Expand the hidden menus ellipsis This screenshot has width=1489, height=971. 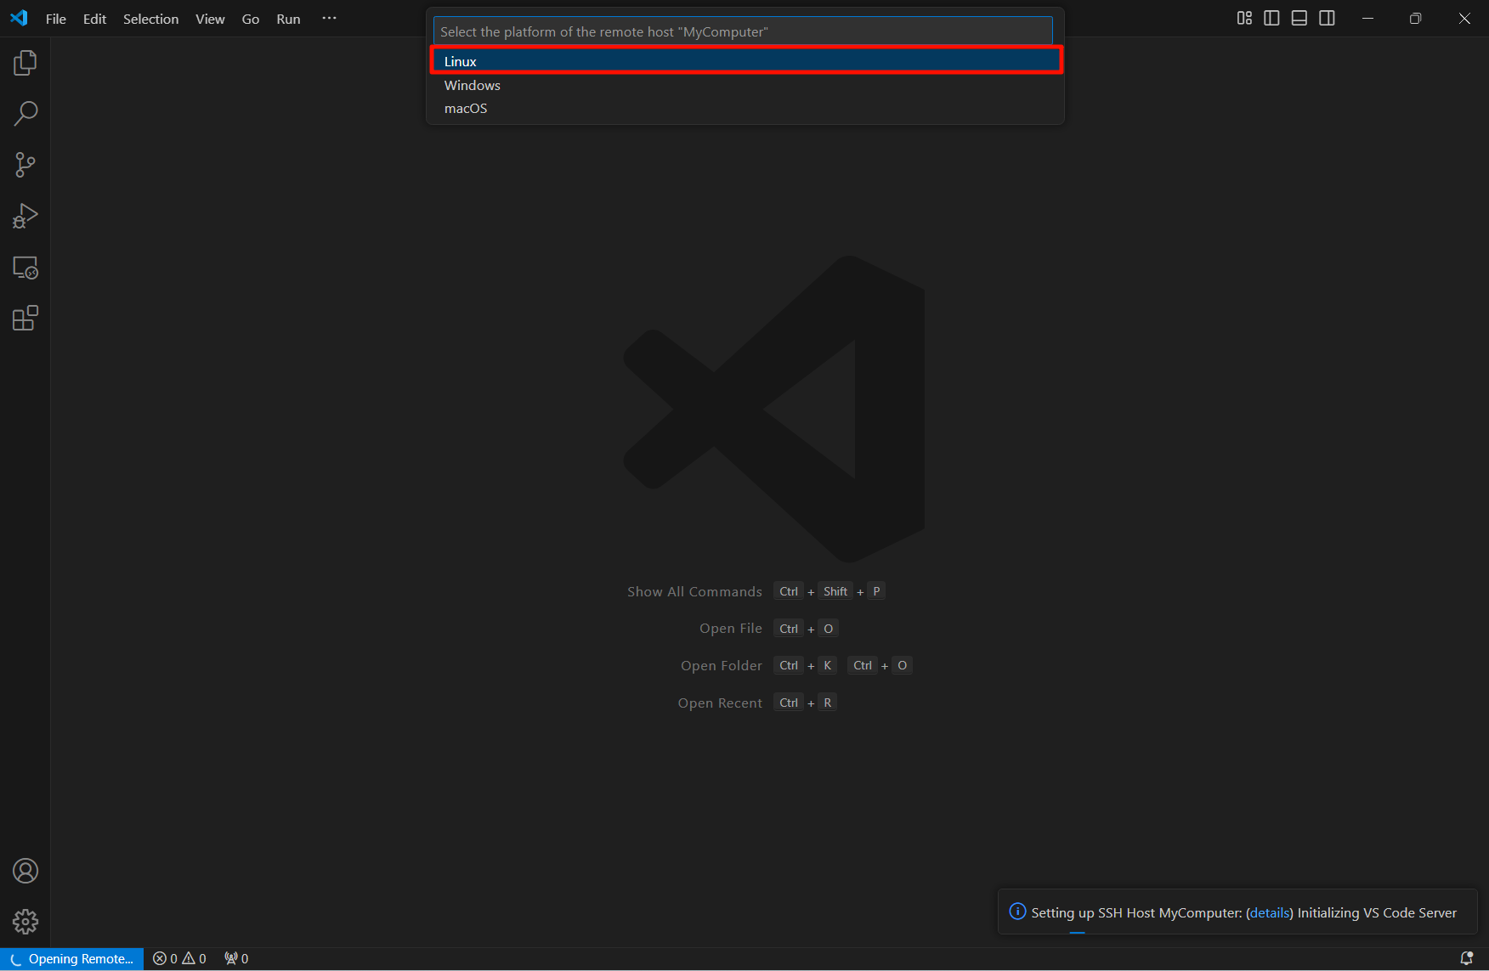[x=329, y=19]
